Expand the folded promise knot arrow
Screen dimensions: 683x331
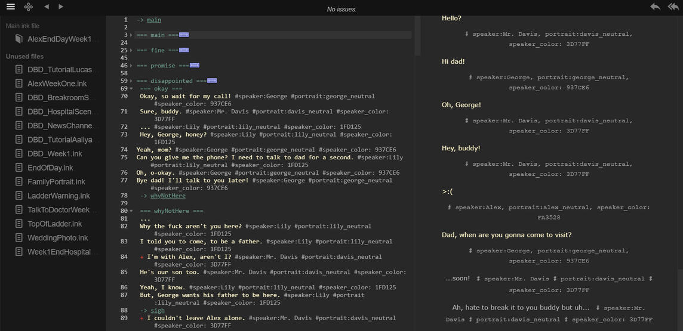point(131,66)
